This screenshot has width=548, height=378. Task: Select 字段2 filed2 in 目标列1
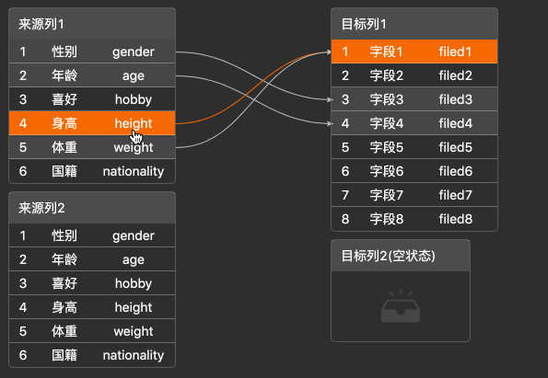414,75
